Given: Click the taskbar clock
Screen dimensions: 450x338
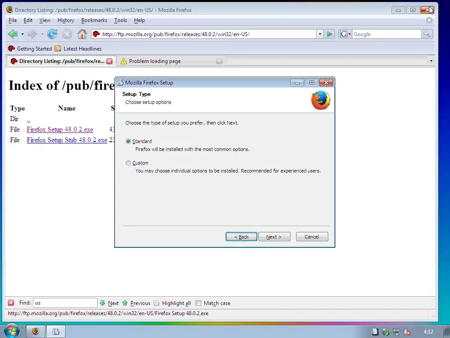Looking at the screenshot, I should click(x=428, y=332).
